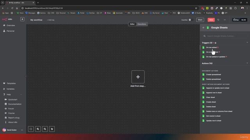250x140 pixels.
Task: Select the On row added or updated trigger
Action: coord(214,57)
